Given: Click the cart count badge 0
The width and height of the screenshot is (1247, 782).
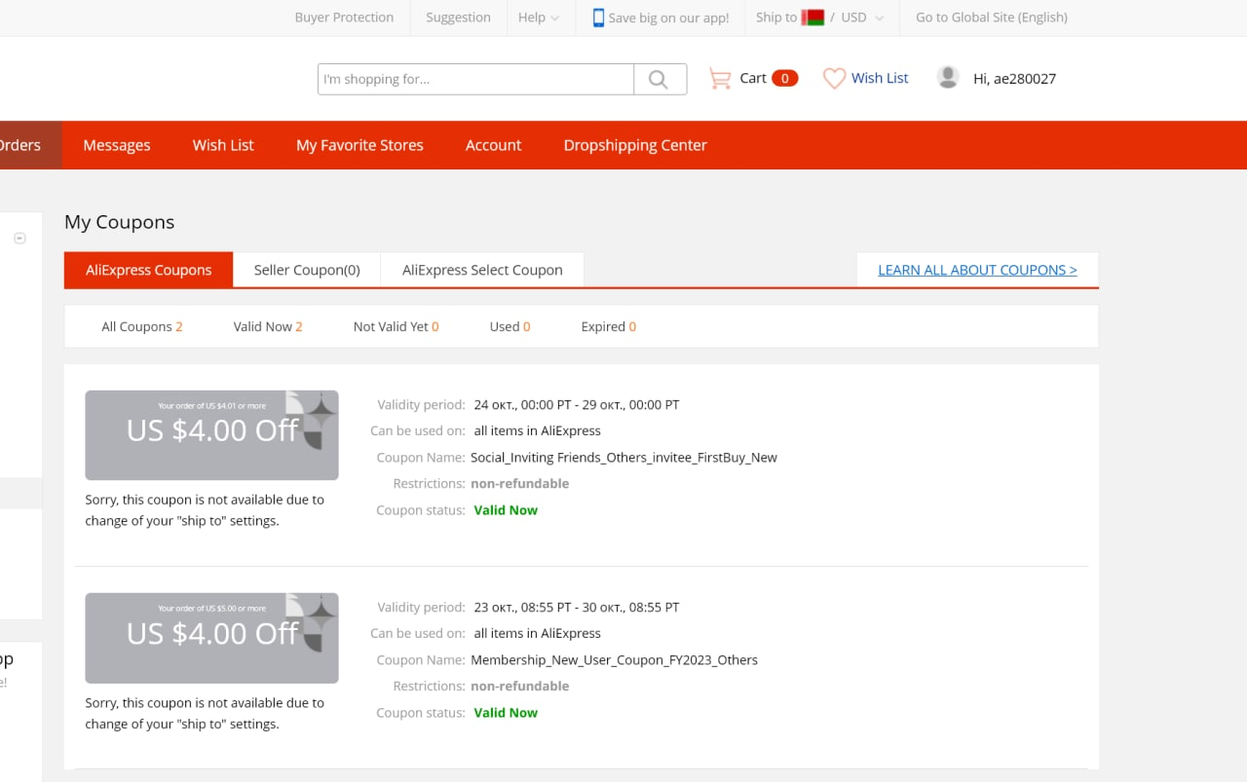Looking at the screenshot, I should (785, 78).
